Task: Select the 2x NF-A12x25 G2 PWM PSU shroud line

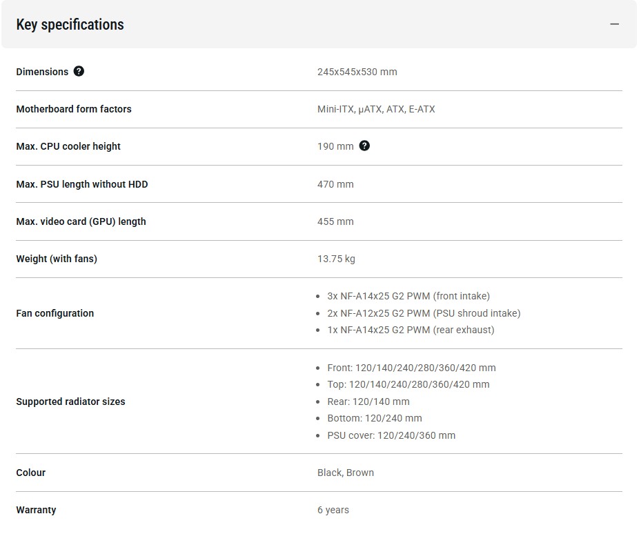Action: 424,313
